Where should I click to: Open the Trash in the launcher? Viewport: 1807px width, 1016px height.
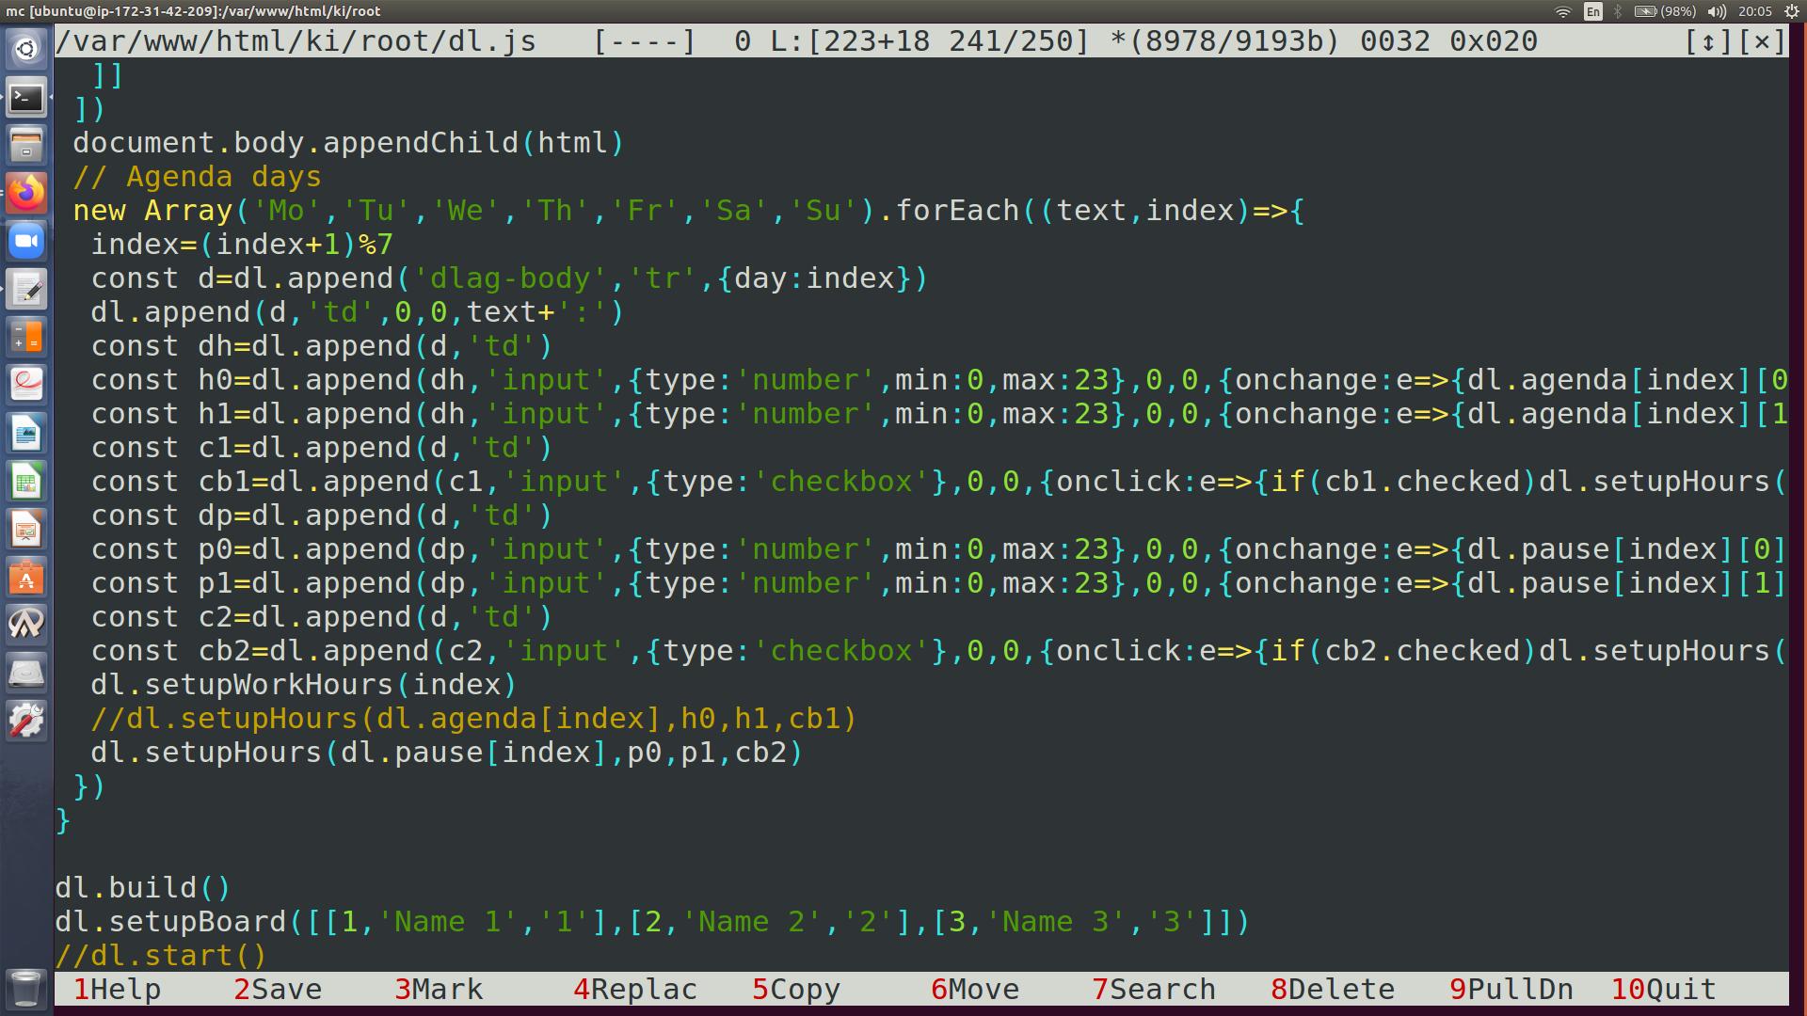[x=26, y=988]
